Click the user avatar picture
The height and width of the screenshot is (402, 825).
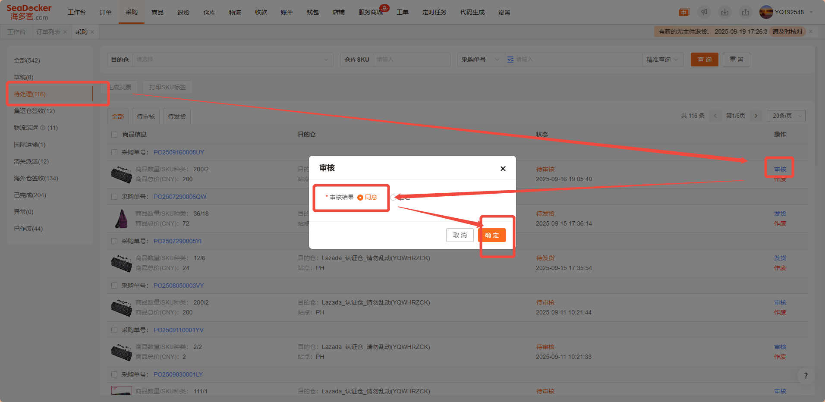coord(766,12)
